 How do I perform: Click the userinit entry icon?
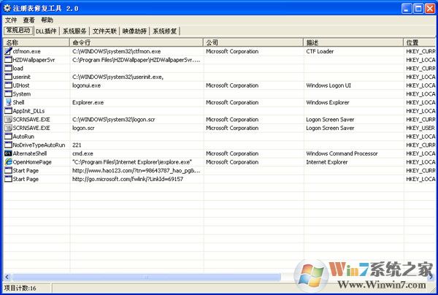pos(8,77)
